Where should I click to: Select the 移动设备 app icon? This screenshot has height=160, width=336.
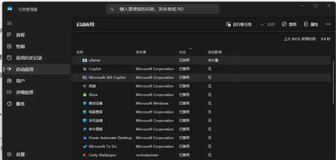point(85,103)
